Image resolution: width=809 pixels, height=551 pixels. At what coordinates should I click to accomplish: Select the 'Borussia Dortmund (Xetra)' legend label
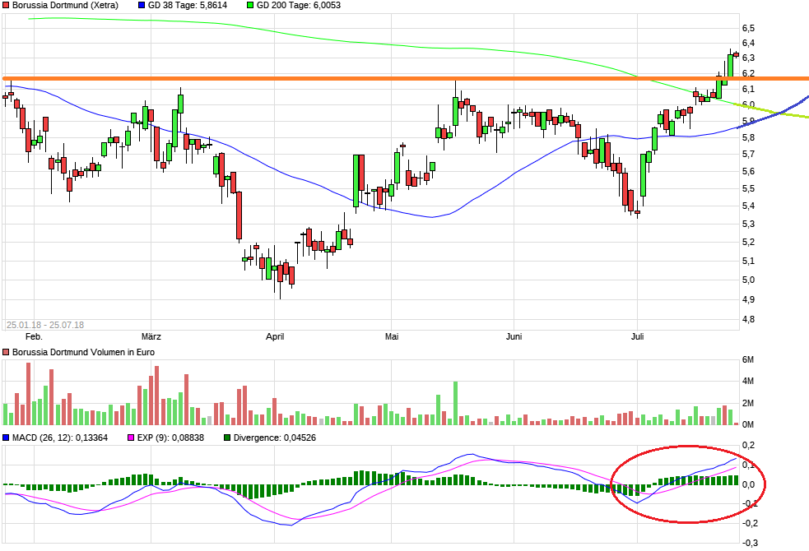coord(65,5)
